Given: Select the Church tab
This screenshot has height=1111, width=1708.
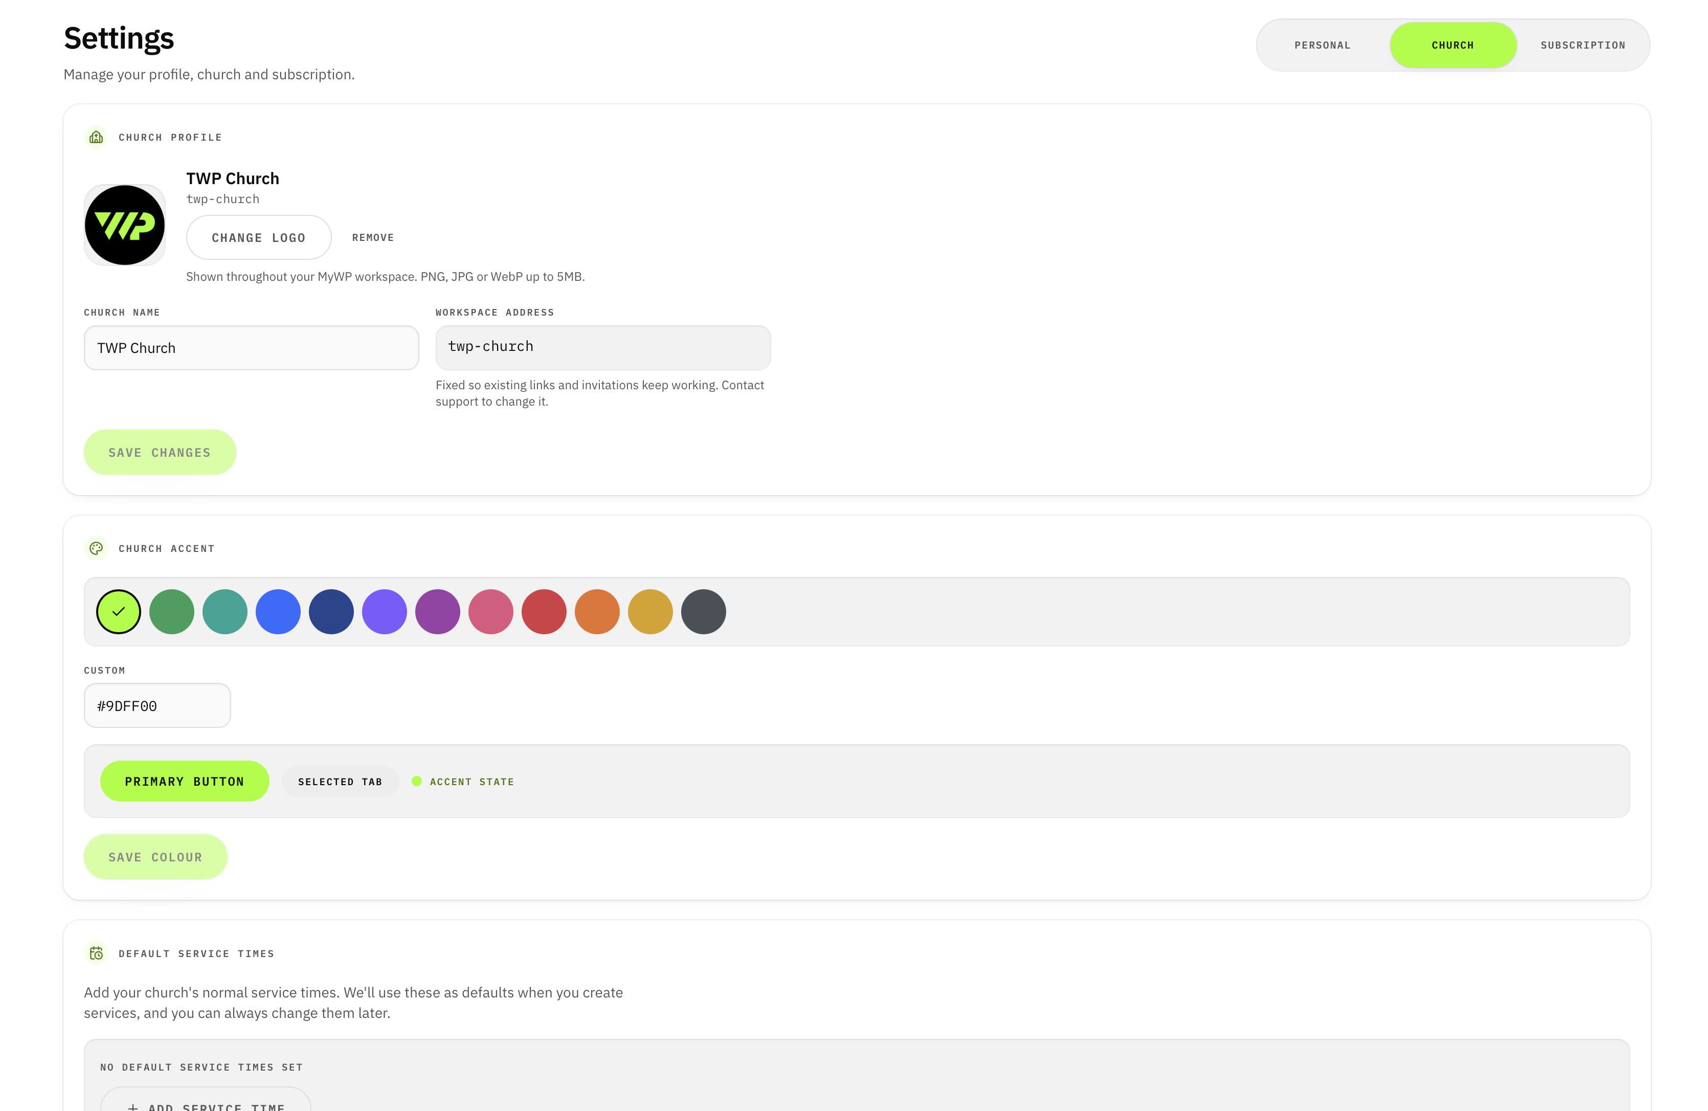Looking at the screenshot, I should [1452, 45].
